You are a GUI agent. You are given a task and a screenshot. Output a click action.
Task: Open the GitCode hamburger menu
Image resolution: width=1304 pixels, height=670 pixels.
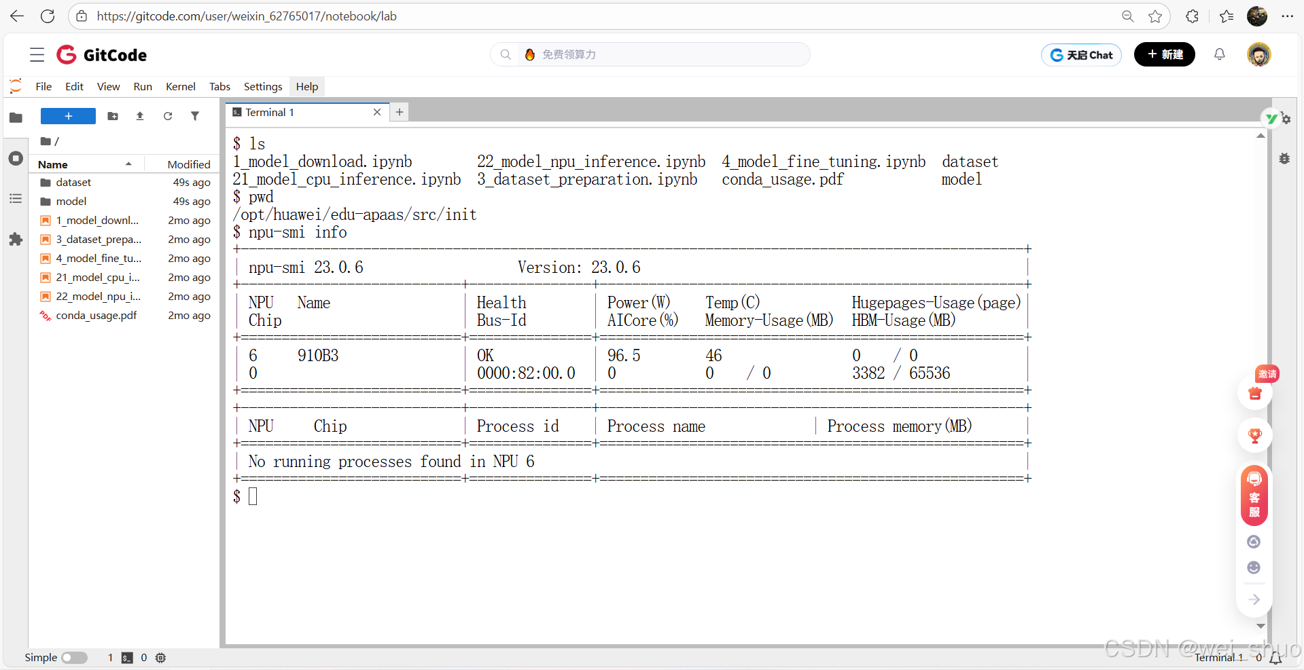pyautogui.click(x=37, y=55)
